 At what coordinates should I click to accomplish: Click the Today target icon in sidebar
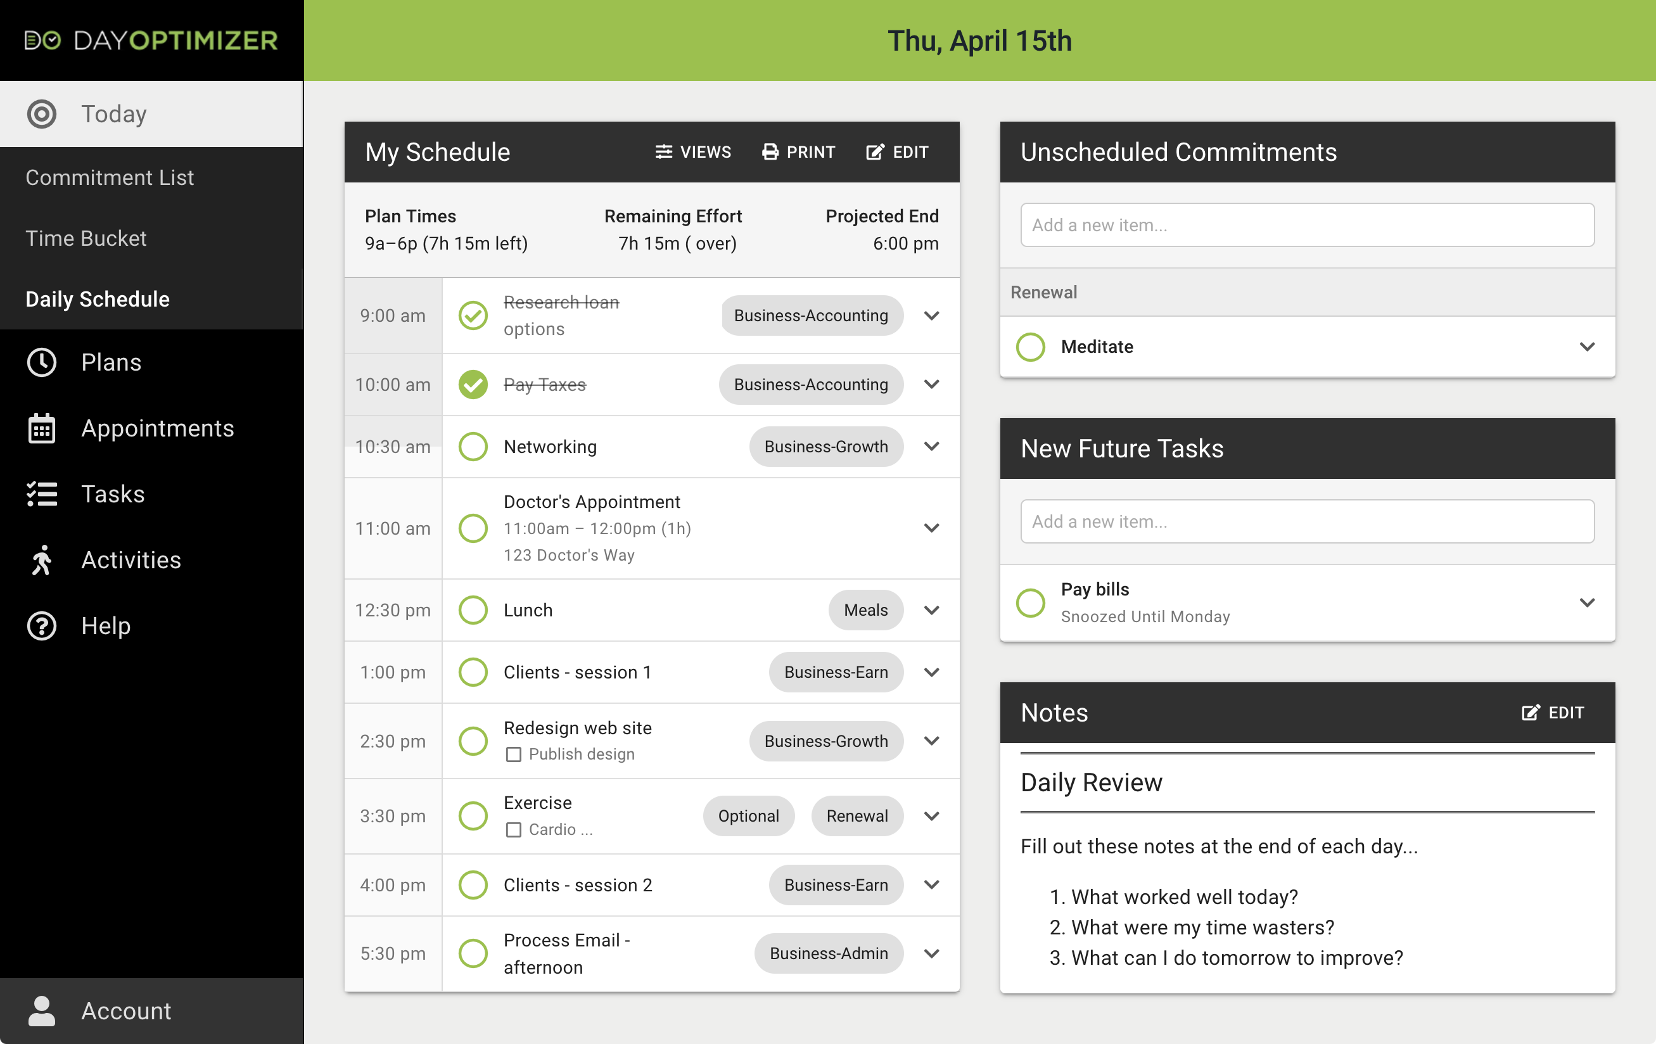coord(42,114)
